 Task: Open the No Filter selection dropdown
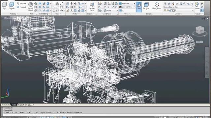pos(146,6)
